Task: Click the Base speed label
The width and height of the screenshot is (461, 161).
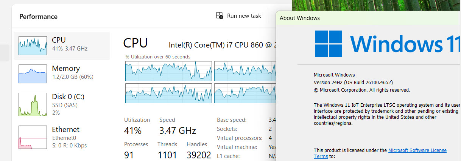Action: point(232,120)
